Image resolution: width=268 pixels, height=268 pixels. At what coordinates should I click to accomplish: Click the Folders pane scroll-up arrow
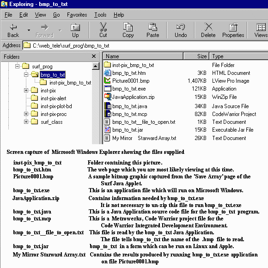click(x=96, y=66)
